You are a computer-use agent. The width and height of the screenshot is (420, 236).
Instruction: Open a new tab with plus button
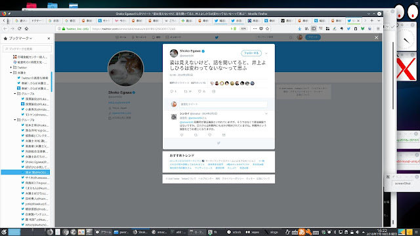[x=372, y=20]
